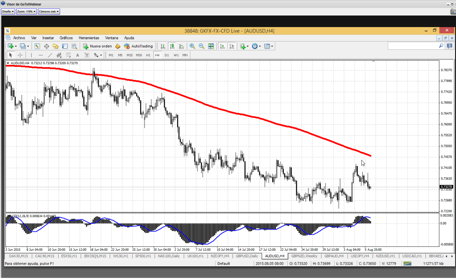Select the text label tool
Screen dimensions: 456x279
pyautogui.click(x=87, y=55)
